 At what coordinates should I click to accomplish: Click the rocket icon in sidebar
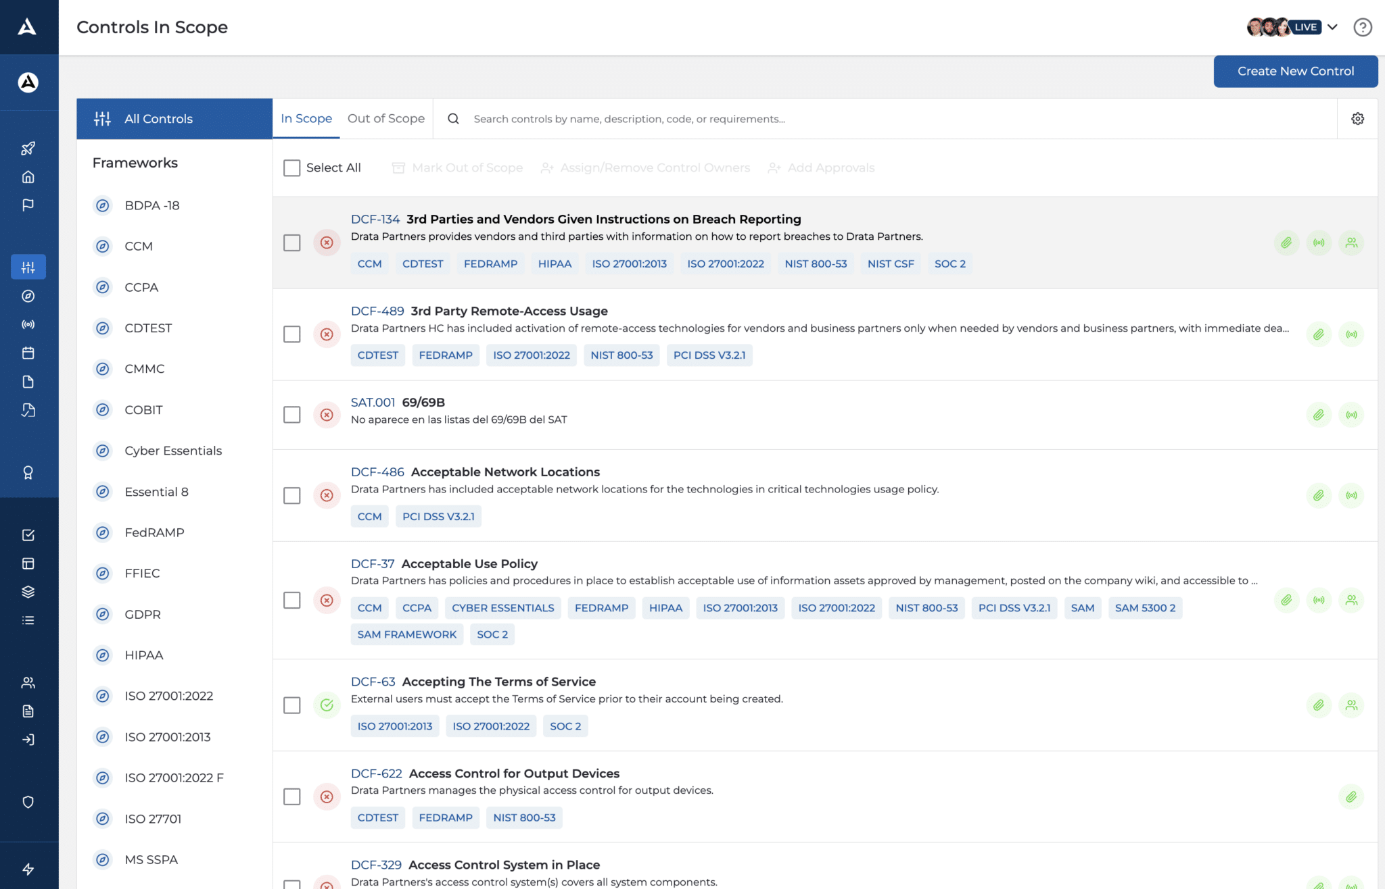click(28, 149)
